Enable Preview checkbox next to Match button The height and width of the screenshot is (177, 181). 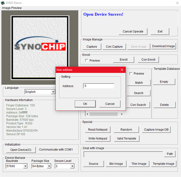point(131,73)
